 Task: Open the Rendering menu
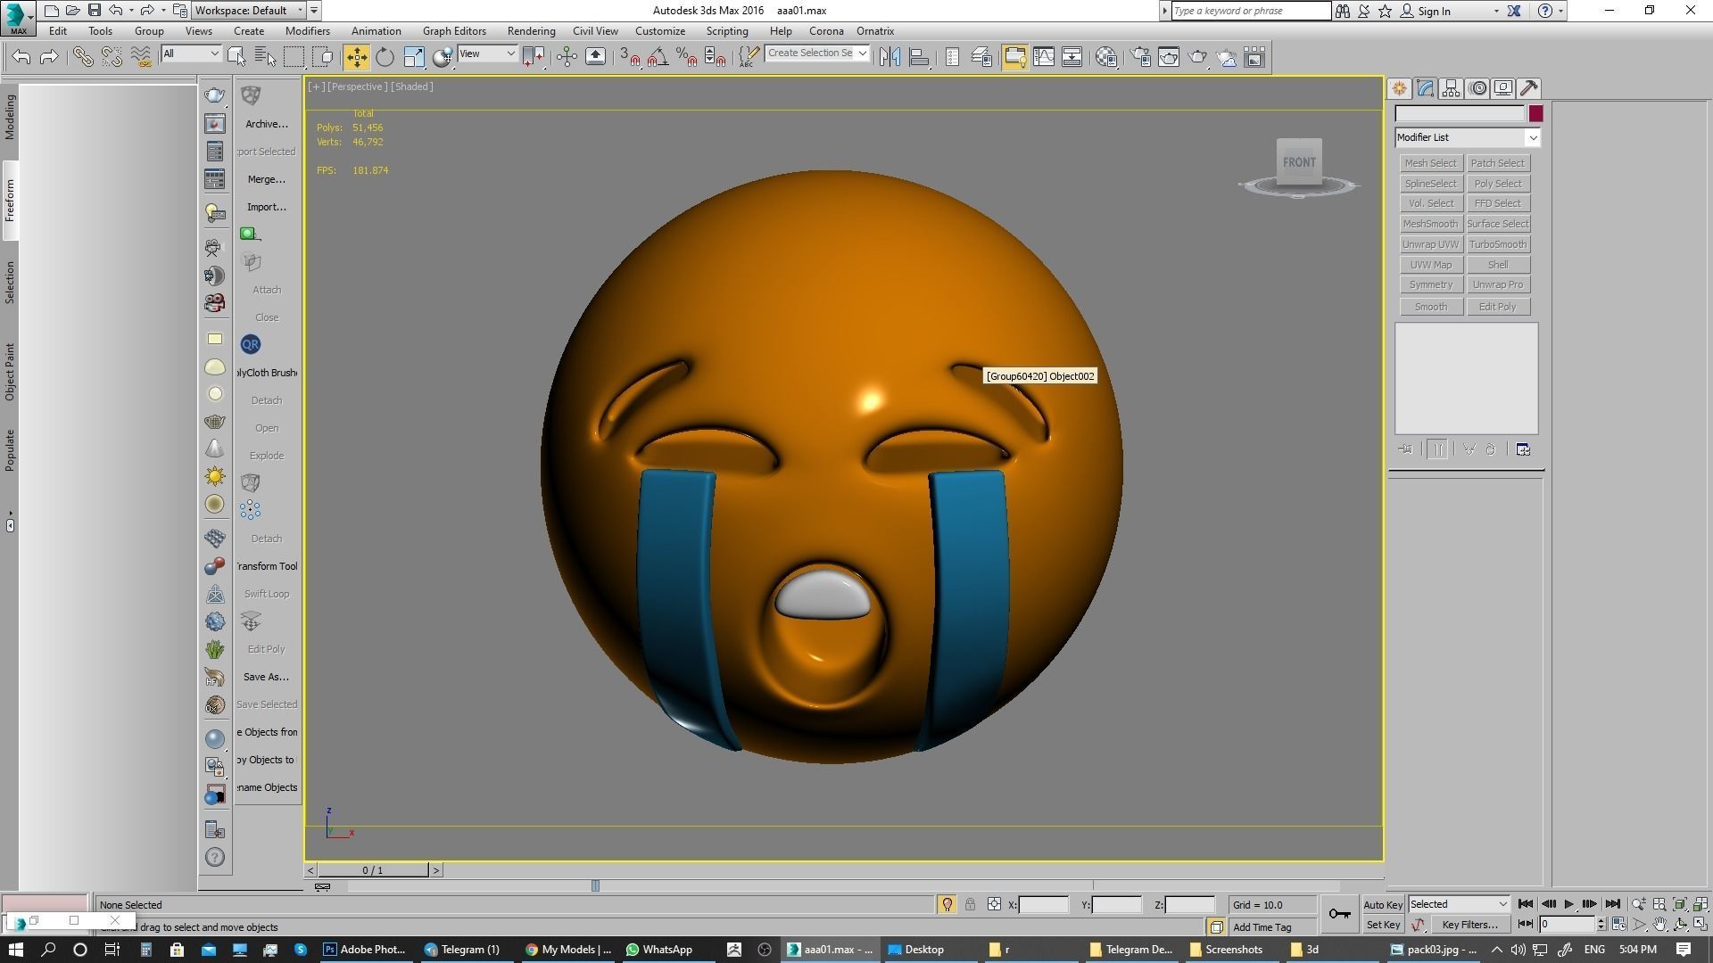[x=531, y=31]
